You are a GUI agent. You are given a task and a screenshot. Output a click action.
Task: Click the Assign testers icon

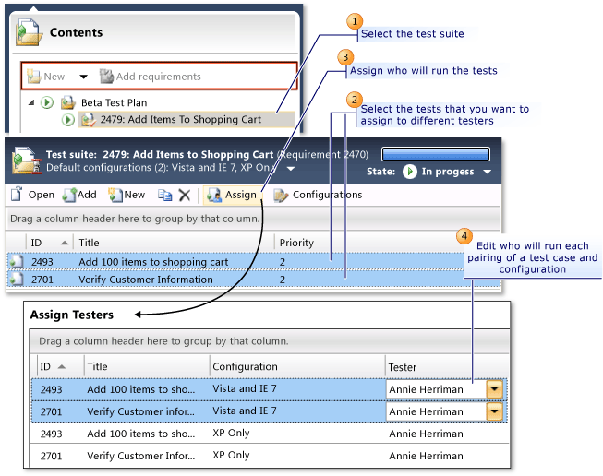(214, 196)
